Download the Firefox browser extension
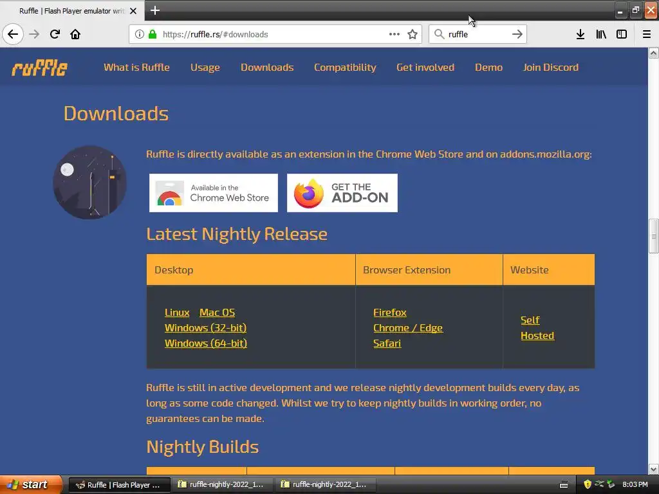This screenshot has width=659, height=494. (390, 313)
